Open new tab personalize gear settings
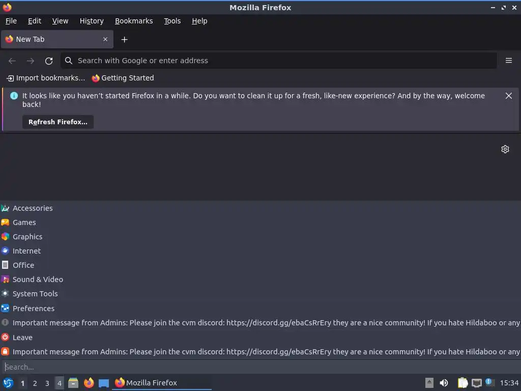This screenshot has width=521, height=391. click(505, 149)
